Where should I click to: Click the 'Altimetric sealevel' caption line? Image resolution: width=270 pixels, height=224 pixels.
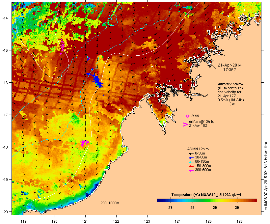click(x=231, y=84)
